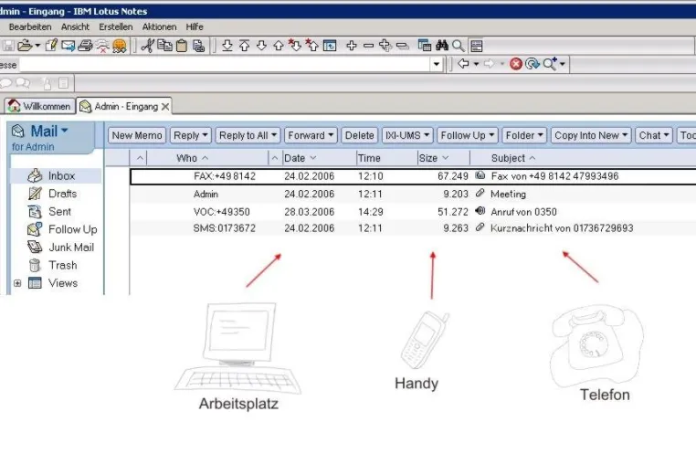Screen dimensions: 696x464
Task: Open the Forward dropdown button
Action: (311, 135)
